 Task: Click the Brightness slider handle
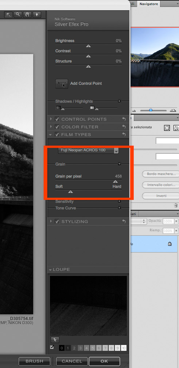pos(88,46)
